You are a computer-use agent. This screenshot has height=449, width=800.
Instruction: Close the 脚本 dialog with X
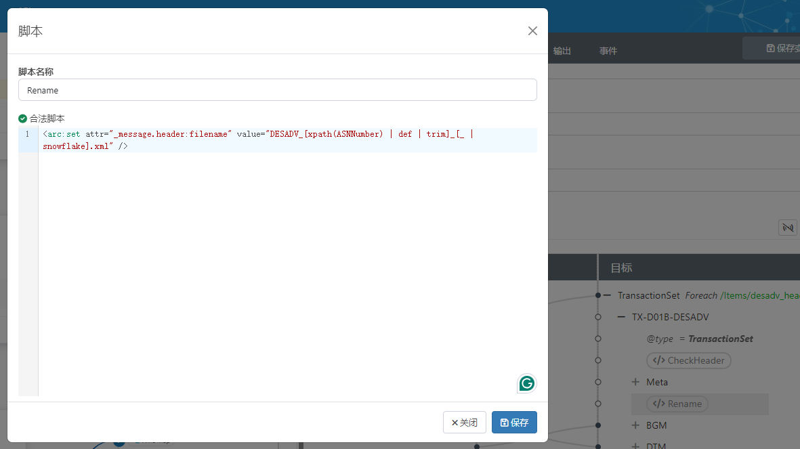click(x=532, y=30)
